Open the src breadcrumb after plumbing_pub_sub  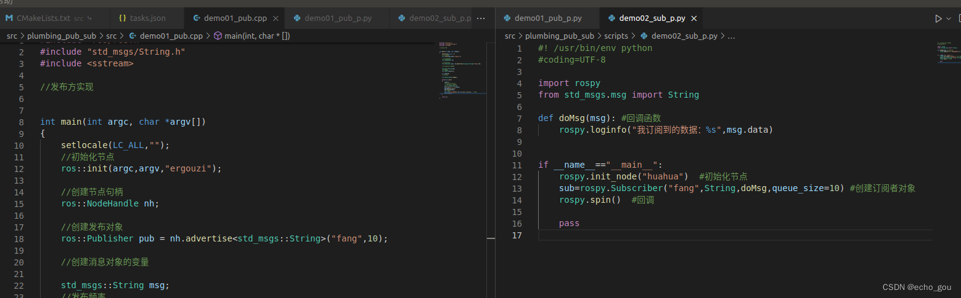click(x=111, y=36)
